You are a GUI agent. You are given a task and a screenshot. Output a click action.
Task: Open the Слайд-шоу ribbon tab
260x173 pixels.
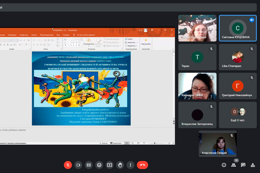point(24,35)
